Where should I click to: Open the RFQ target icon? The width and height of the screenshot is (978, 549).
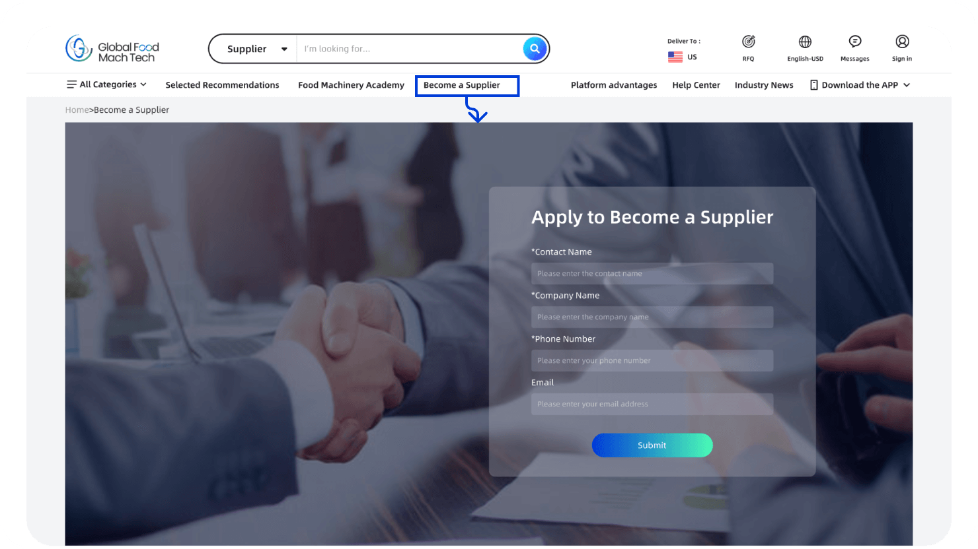(x=748, y=42)
